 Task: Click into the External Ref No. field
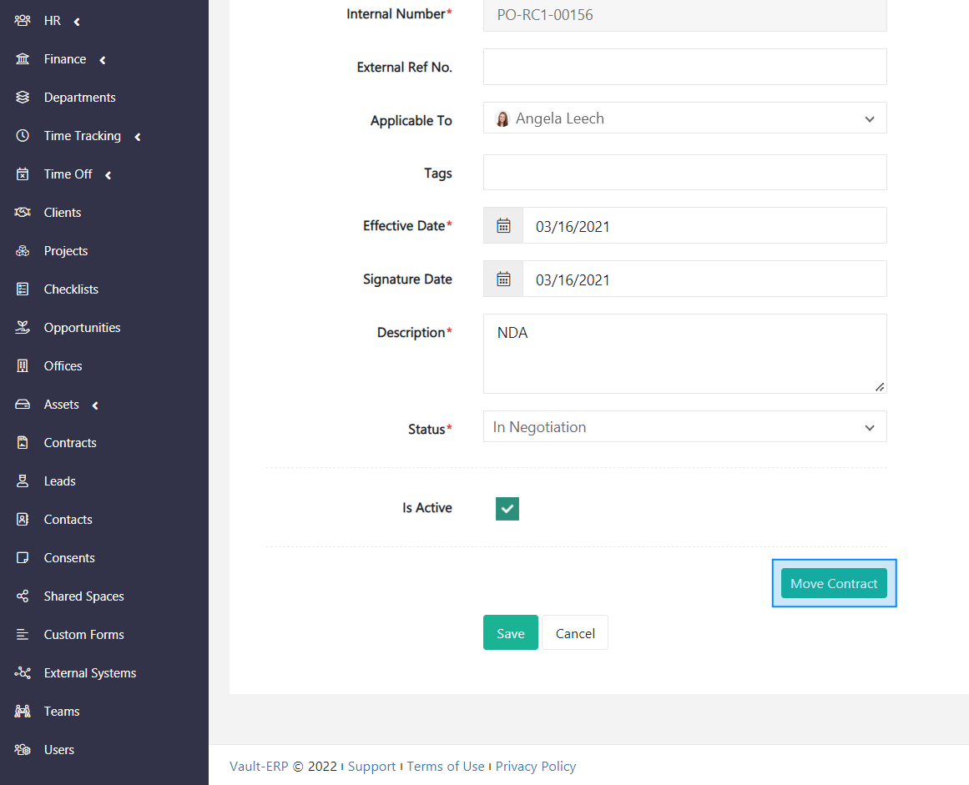[x=684, y=67]
